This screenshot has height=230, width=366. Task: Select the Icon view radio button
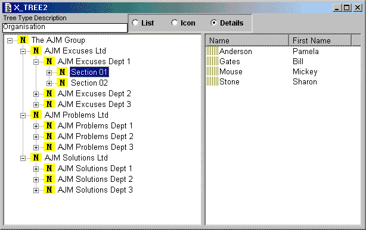[175, 23]
